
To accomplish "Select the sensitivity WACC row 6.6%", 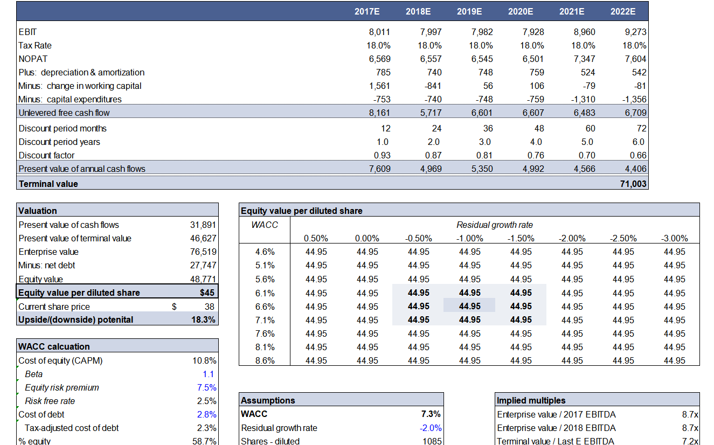I will (265, 307).
